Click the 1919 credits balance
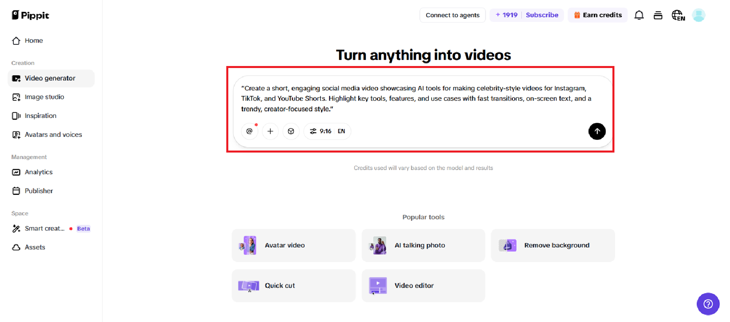 tap(507, 15)
